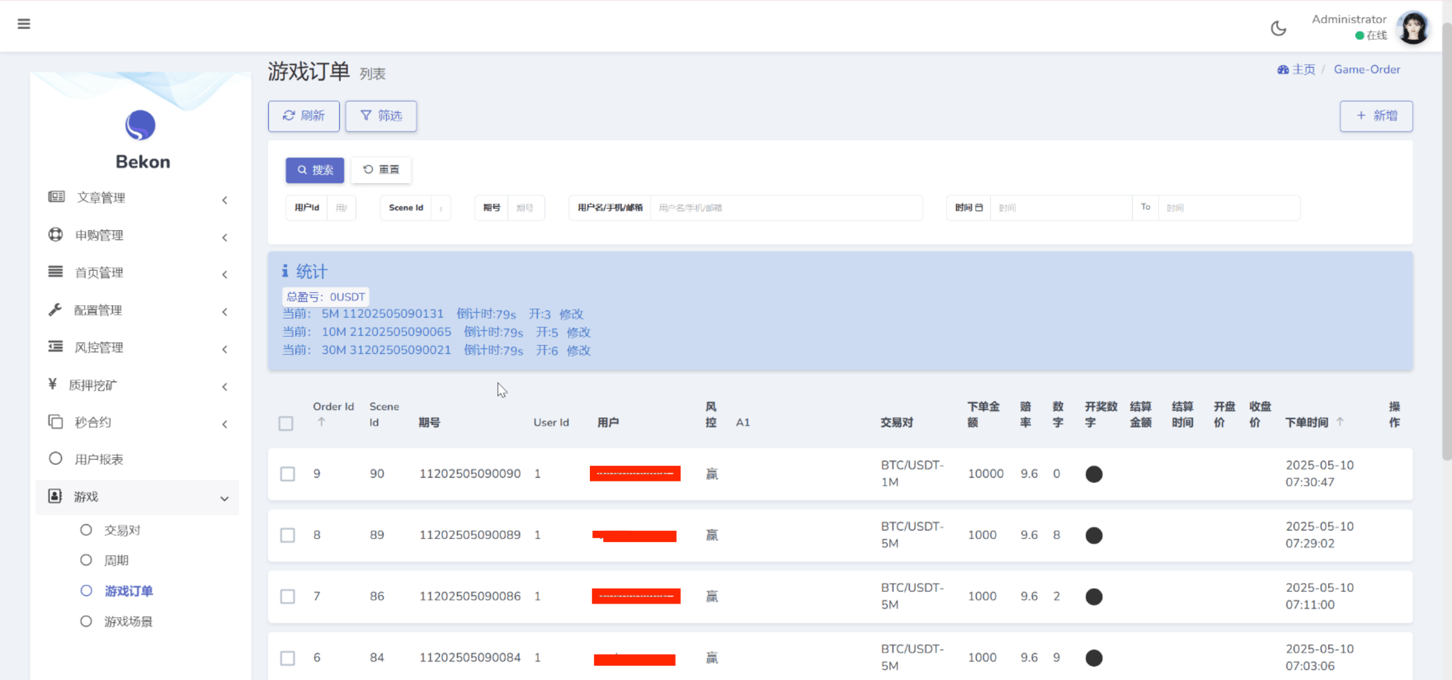Toggle dark mode moon icon
The image size is (1452, 680).
coord(1278,28)
